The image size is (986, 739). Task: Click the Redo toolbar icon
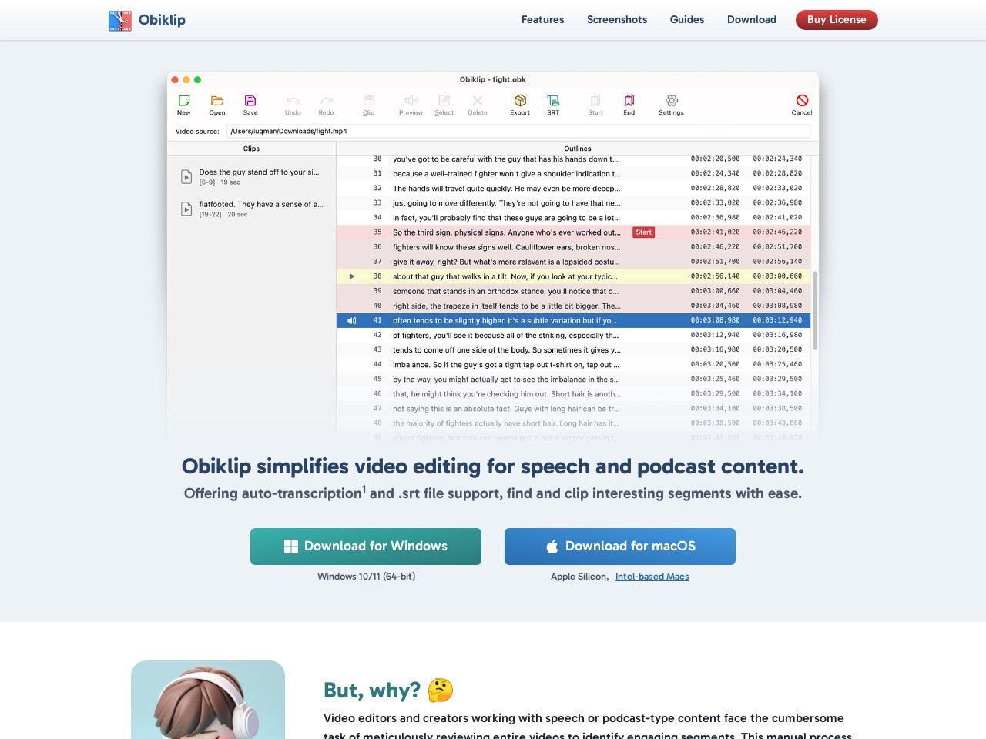[x=327, y=101]
